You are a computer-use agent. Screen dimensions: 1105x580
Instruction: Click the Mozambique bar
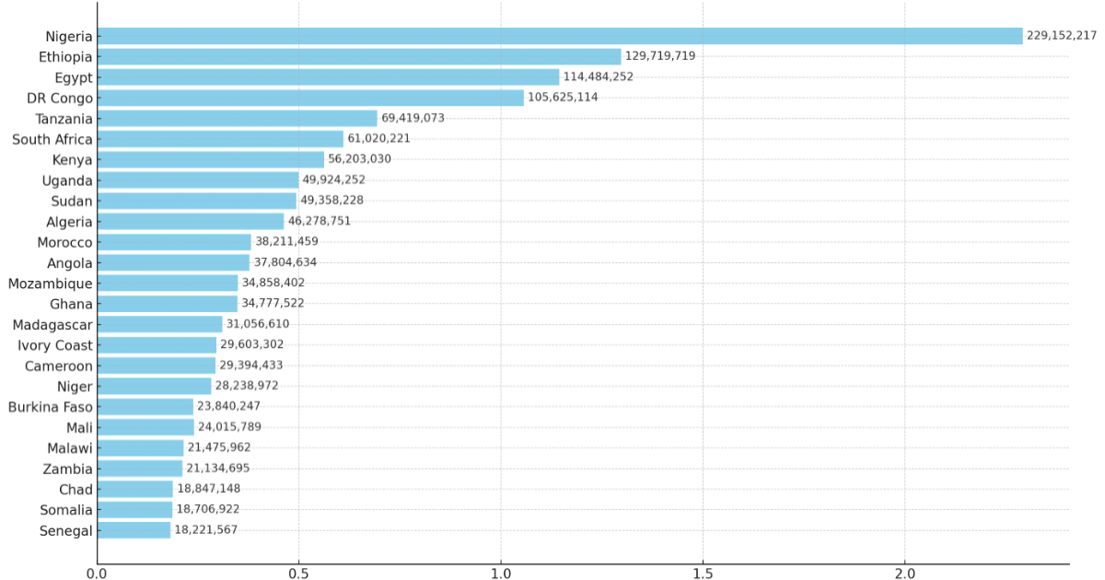point(168,284)
